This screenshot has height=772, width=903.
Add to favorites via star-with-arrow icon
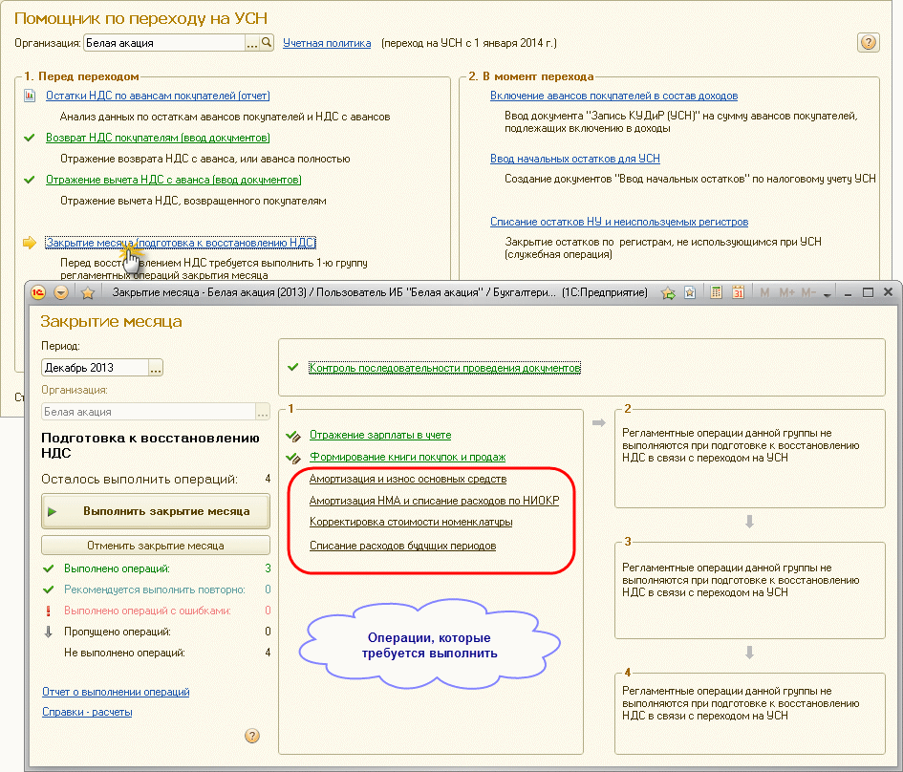pyautogui.click(x=668, y=293)
